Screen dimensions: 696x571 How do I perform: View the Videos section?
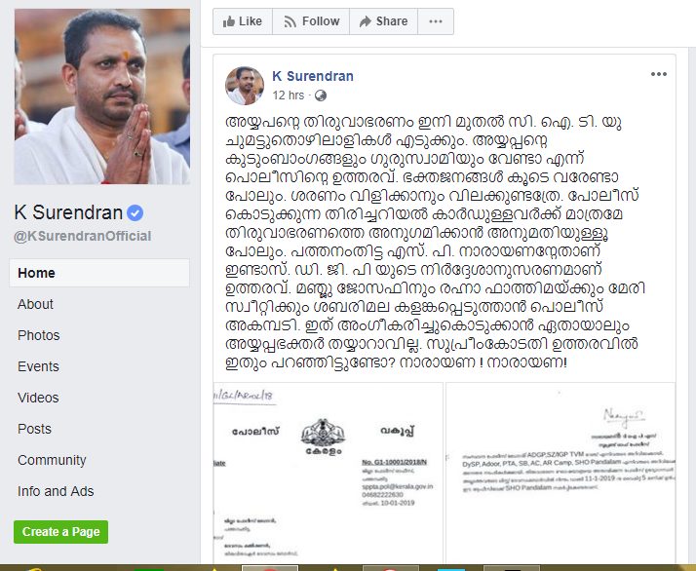pyautogui.click(x=38, y=398)
